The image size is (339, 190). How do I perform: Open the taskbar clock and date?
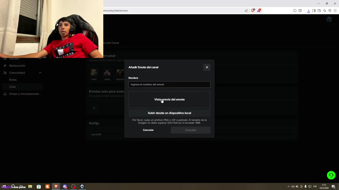[x=324, y=187]
